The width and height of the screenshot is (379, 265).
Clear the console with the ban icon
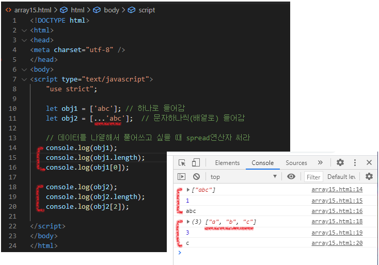(x=196, y=177)
